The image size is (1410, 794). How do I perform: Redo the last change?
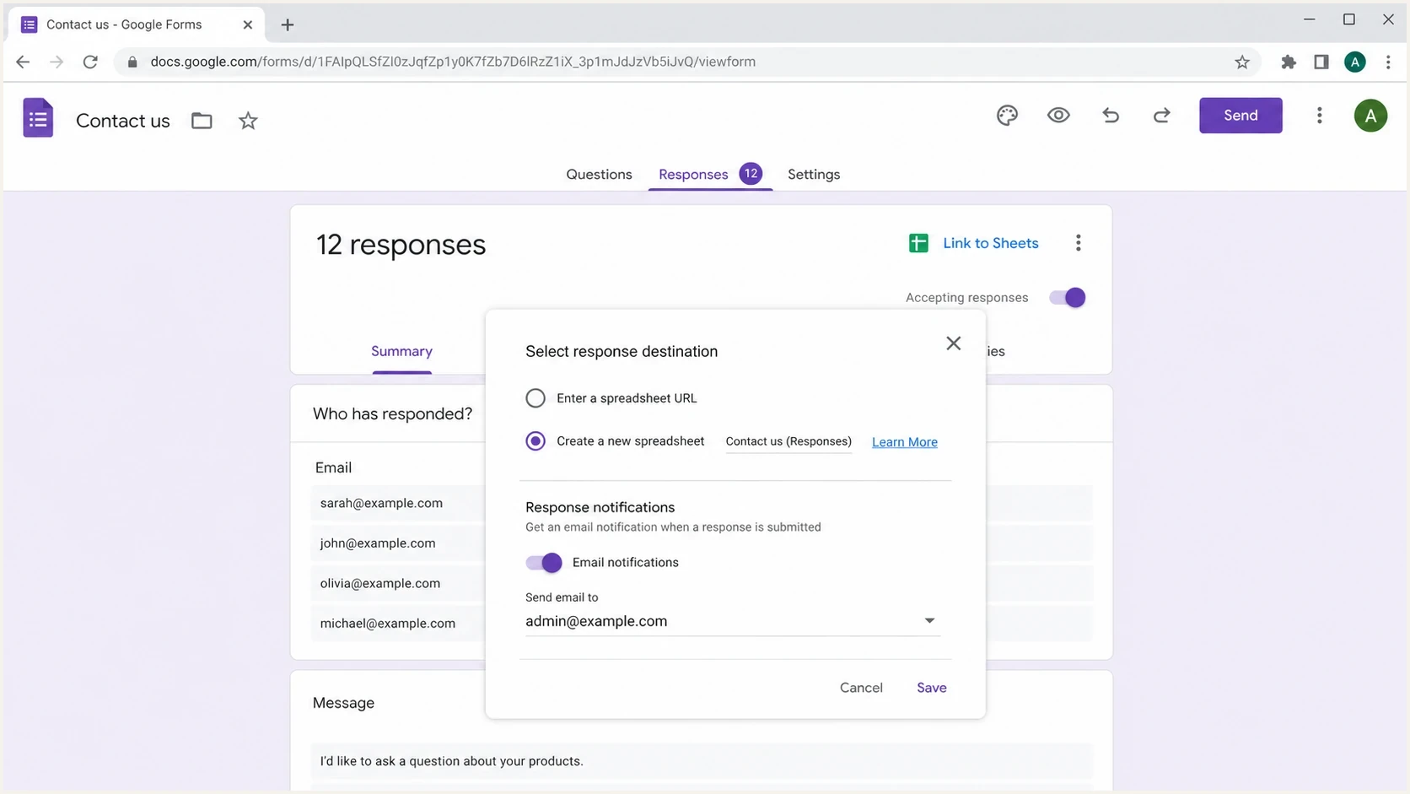(x=1161, y=116)
